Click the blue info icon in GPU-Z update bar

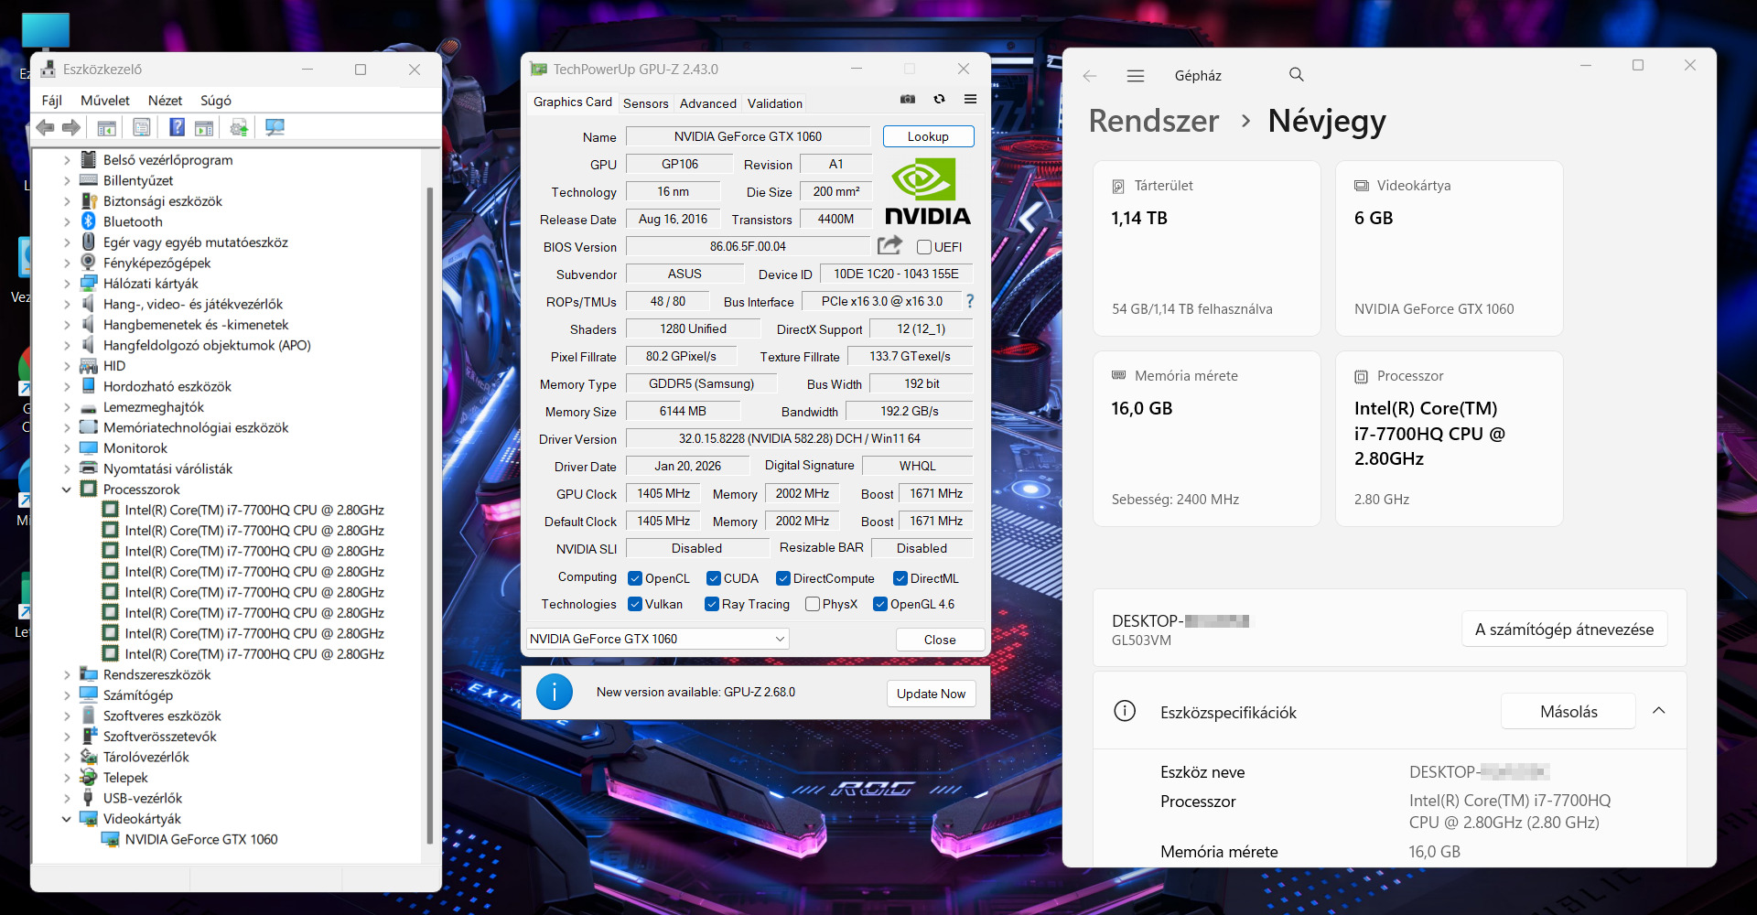(555, 692)
